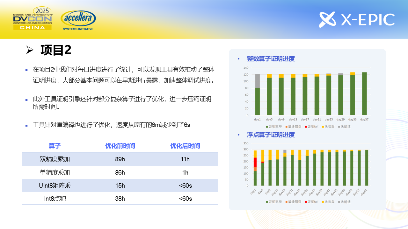This screenshot has height=229, width=408.
Task: Click red 证明fail legend swatch in floating-point chart
Action: tap(306, 202)
